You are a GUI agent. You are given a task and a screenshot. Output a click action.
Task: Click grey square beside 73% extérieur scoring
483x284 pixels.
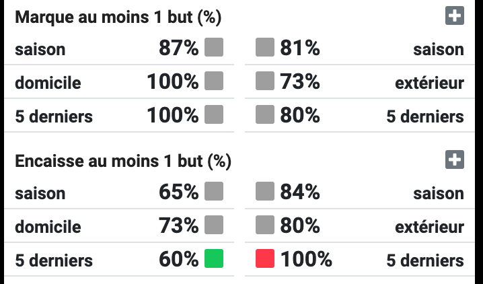[x=265, y=81]
